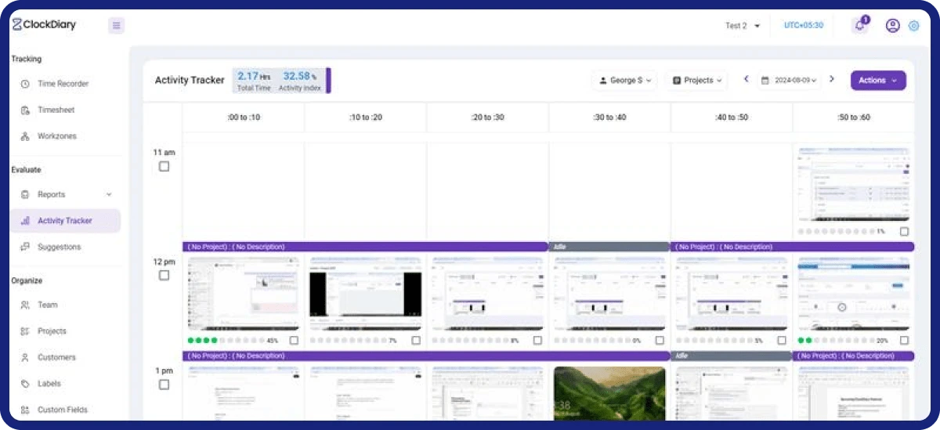The height and width of the screenshot is (430, 940).
Task: Check the 11 am row checkbox
Action: coord(164,166)
